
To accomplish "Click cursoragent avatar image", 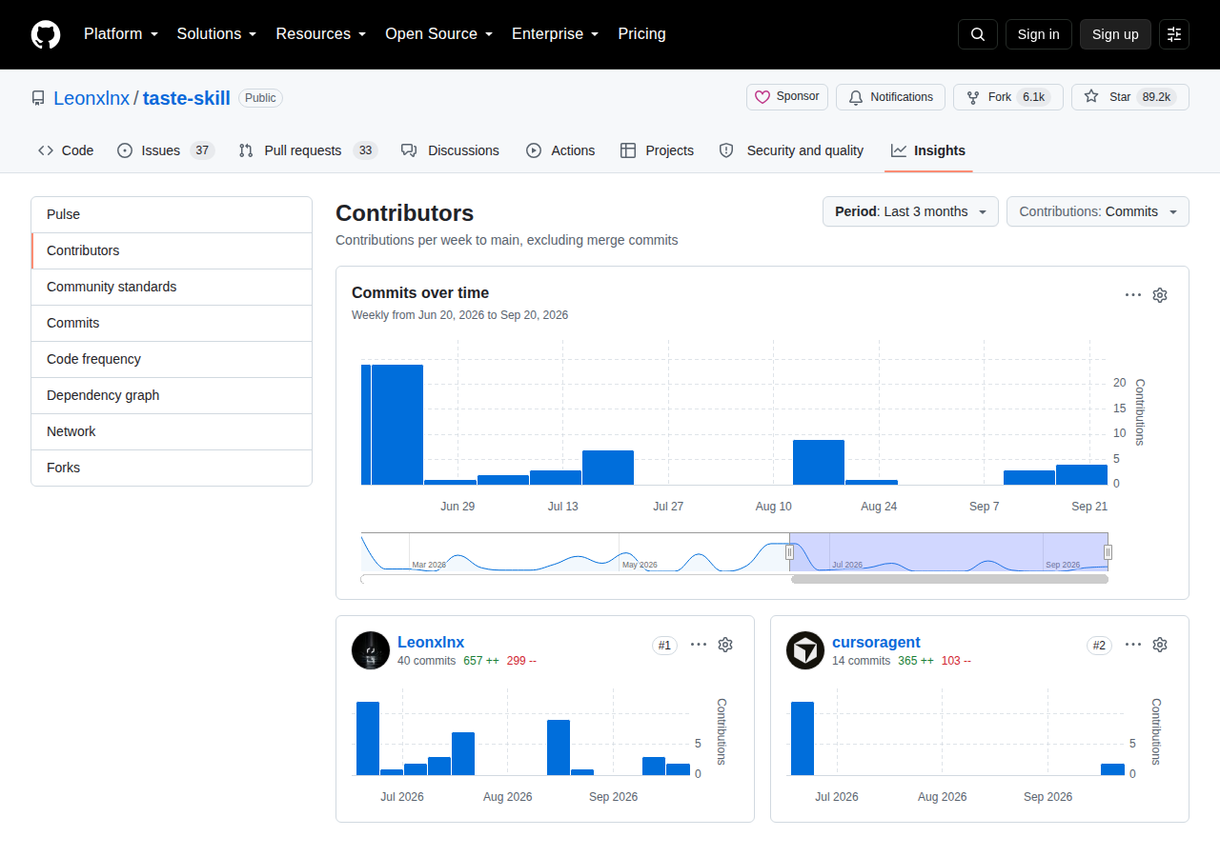I will click(x=805, y=650).
